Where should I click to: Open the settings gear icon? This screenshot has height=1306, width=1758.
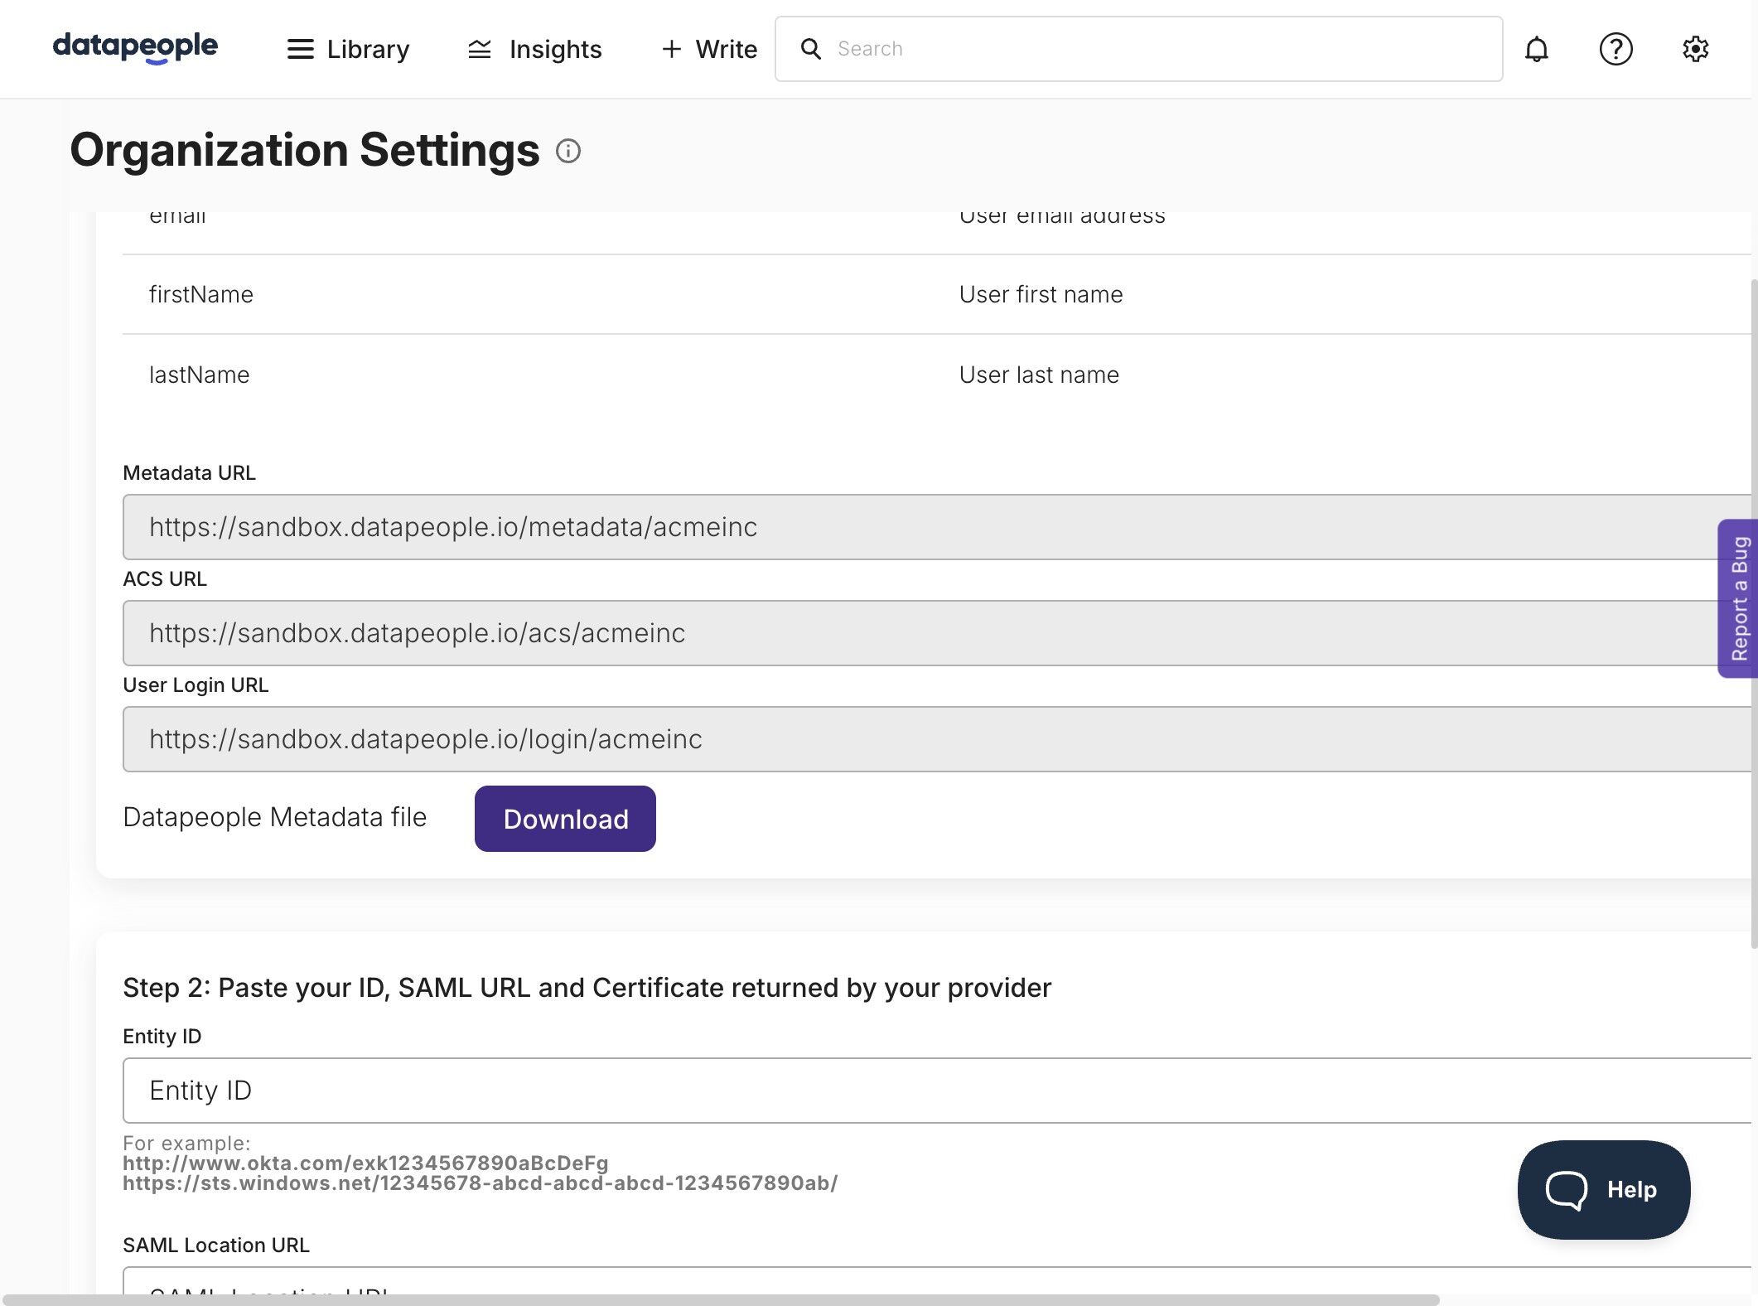pyautogui.click(x=1695, y=49)
